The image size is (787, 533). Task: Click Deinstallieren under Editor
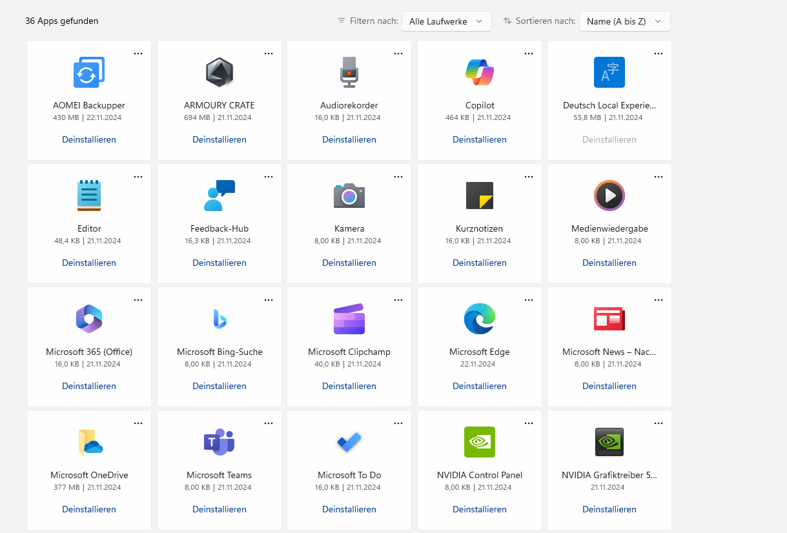89,263
